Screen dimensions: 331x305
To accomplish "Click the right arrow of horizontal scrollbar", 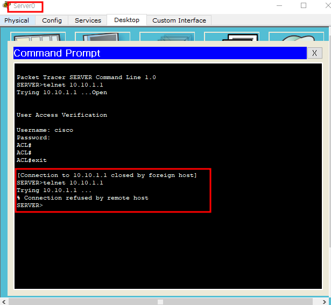I will click(x=325, y=302).
